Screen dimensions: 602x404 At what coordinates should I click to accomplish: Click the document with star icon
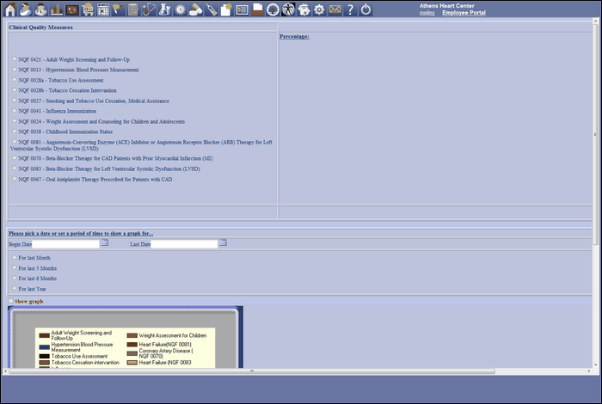tap(226, 9)
